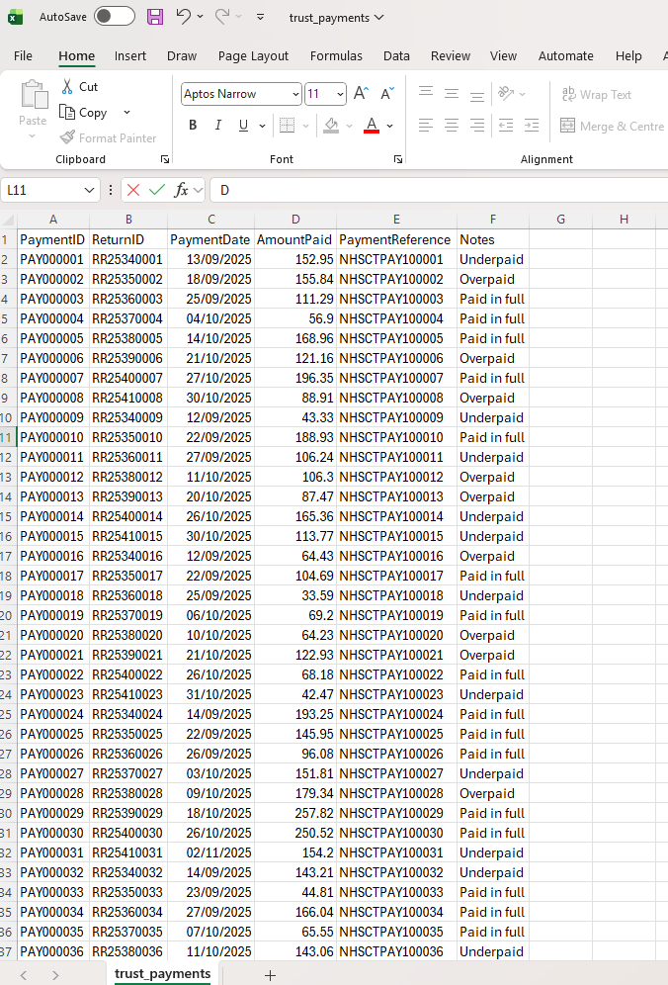Click previous sheet navigation arrow

pos(24,975)
